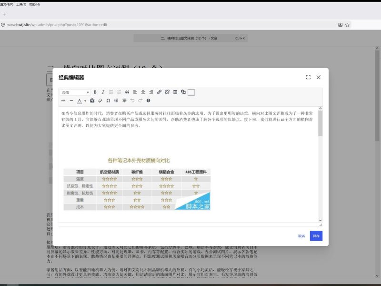Open the paragraph format dropdown
This screenshot has width=381, height=286.
(x=75, y=92)
